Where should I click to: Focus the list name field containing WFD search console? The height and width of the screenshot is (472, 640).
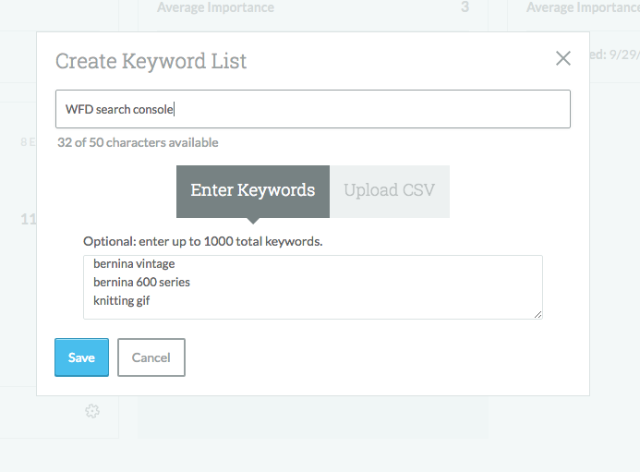pos(312,109)
